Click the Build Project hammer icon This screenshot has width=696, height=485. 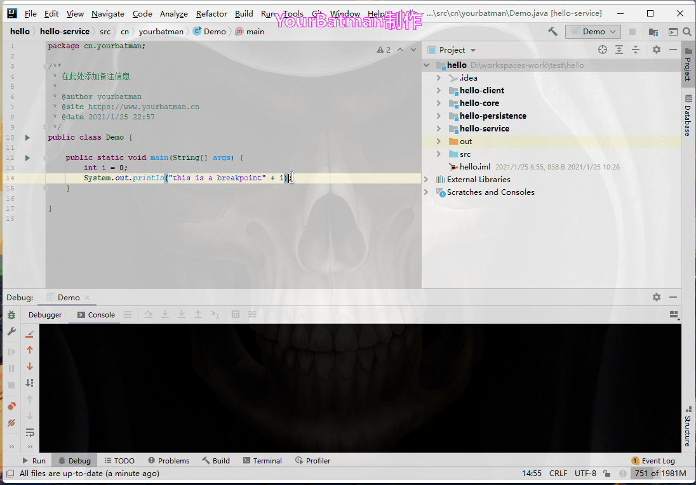(552, 32)
